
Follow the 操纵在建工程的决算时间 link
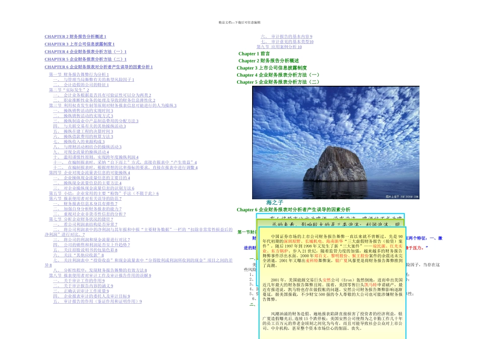click(83, 132)
